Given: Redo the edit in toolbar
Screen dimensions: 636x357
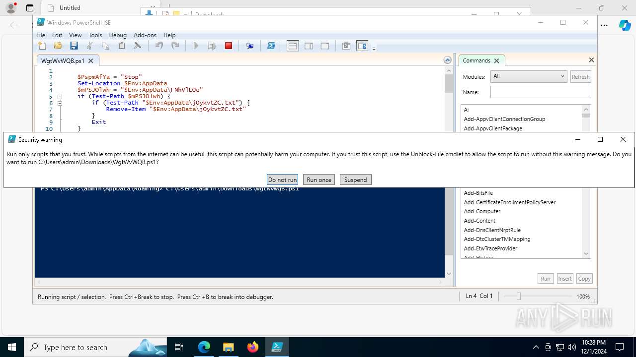Looking at the screenshot, I should pyautogui.click(x=175, y=46).
